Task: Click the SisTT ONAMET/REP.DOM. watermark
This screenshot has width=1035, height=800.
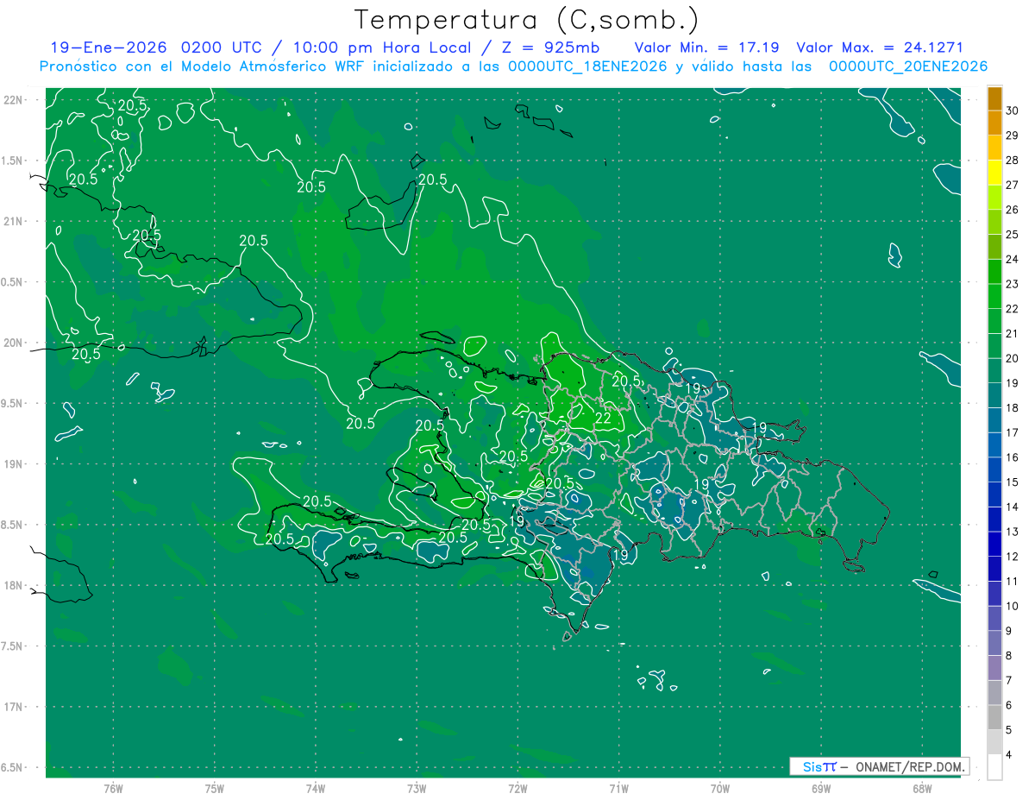Action: (878, 766)
